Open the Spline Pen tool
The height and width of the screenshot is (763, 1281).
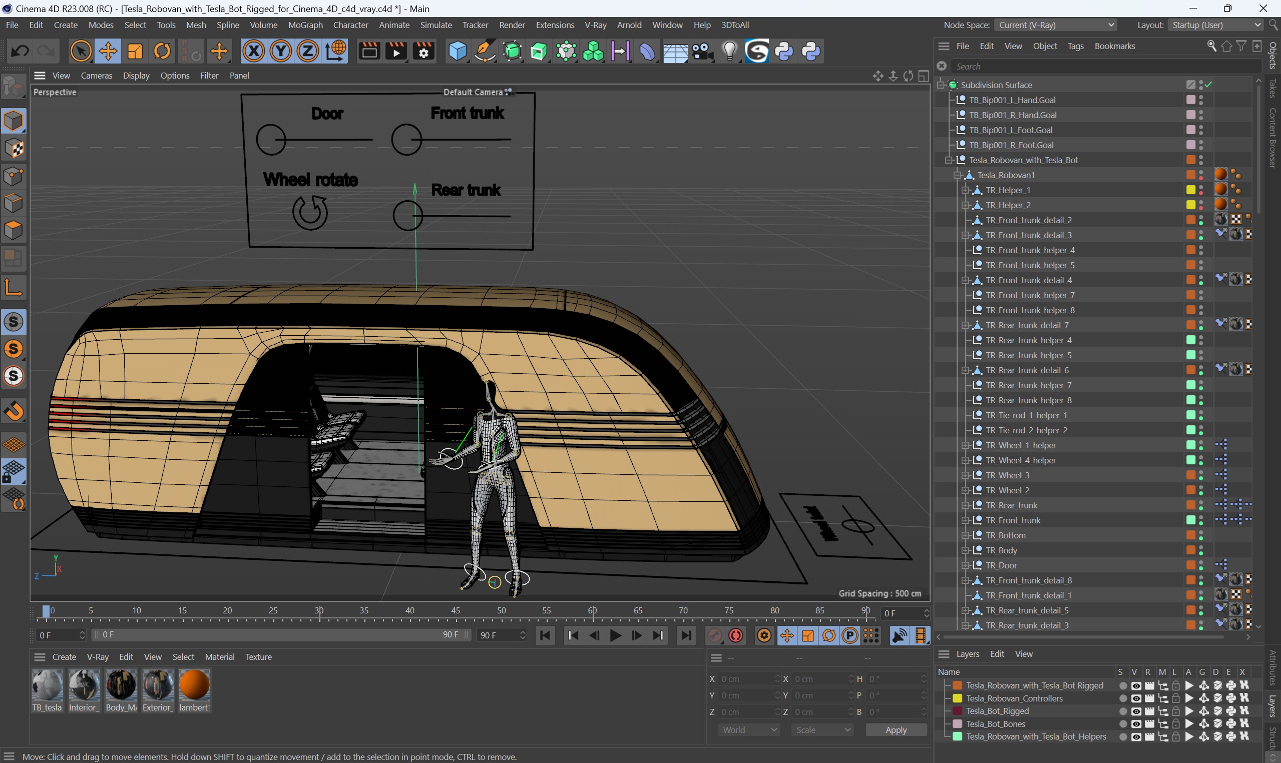(x=485, y=51)
